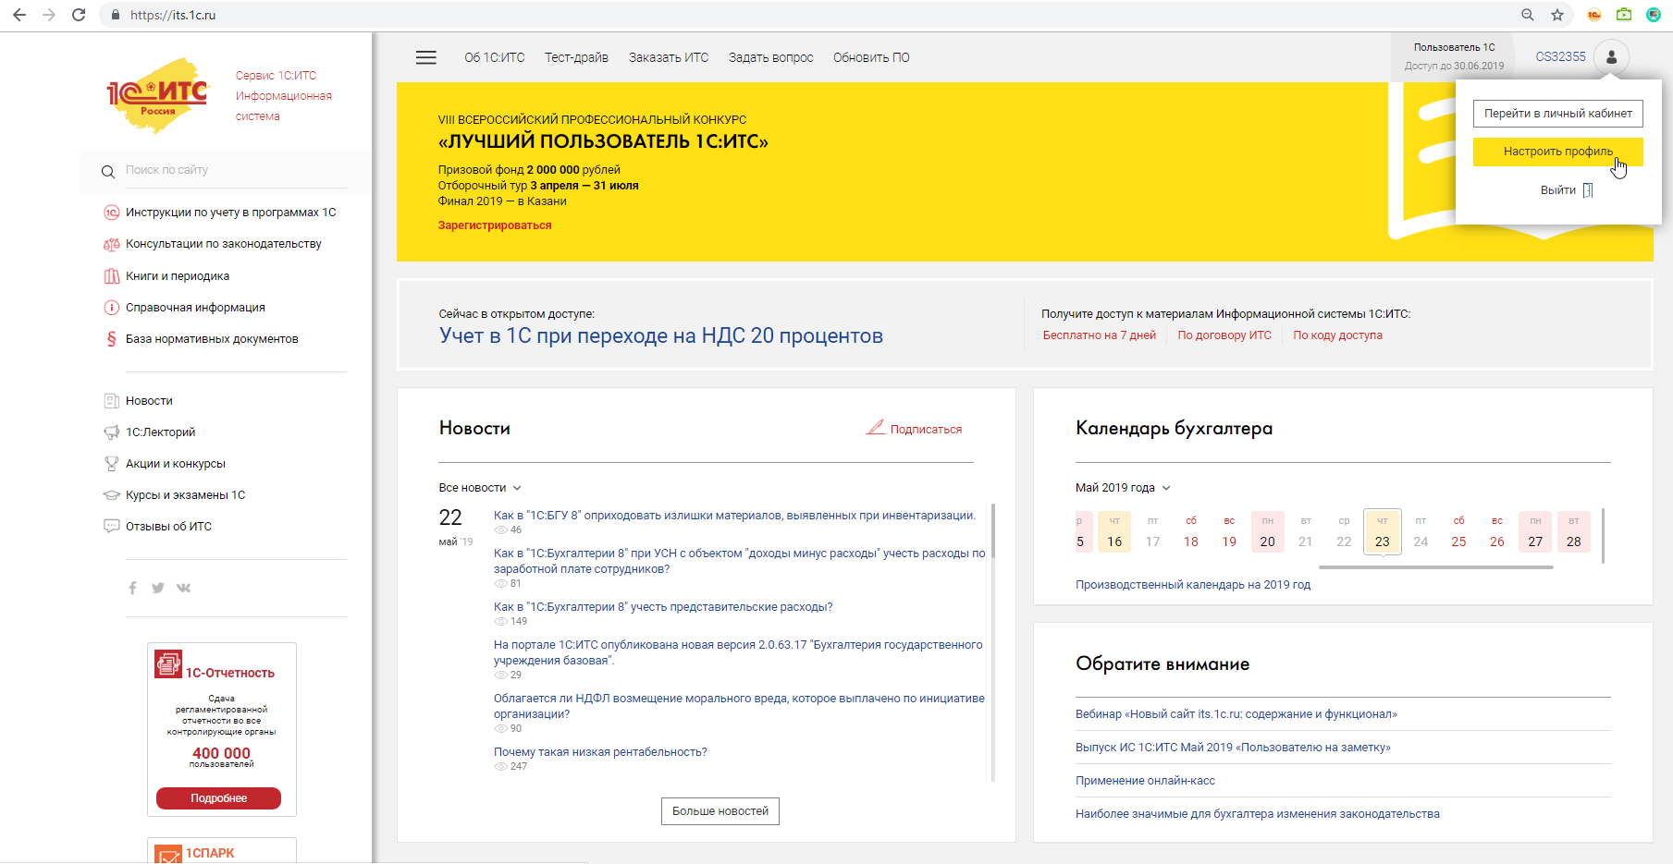Click Настроить профиль button
This screenshot has height=864, width=1673.
pos(1558,152)
